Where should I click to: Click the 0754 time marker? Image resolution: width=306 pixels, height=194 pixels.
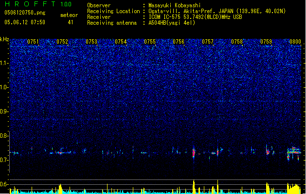coord(121,42)
